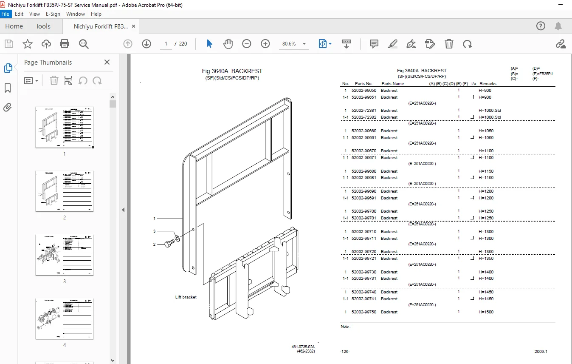Close the Nichiyu Forklift document tab
This screenshot has height=364, width=572.
point(134,26)
